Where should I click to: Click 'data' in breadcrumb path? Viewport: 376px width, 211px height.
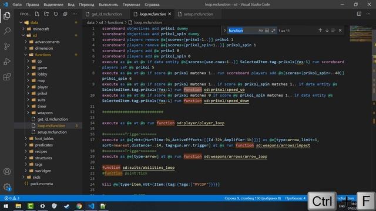pyautogui.click(x=90, y=22)
